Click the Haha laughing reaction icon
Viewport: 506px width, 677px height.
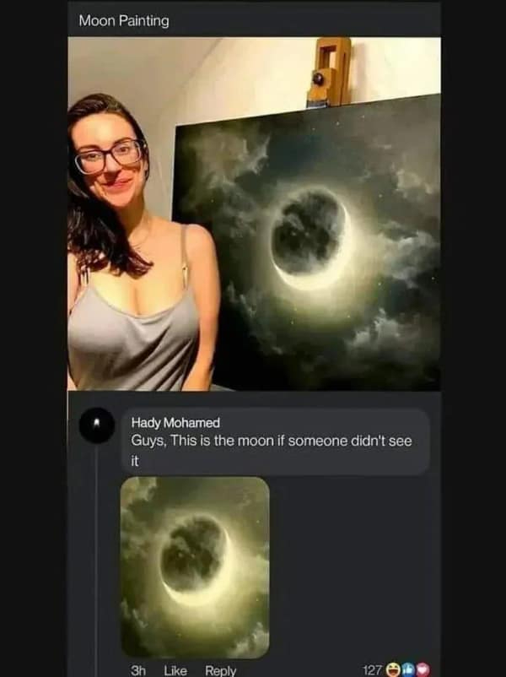(x=392, y=670)
